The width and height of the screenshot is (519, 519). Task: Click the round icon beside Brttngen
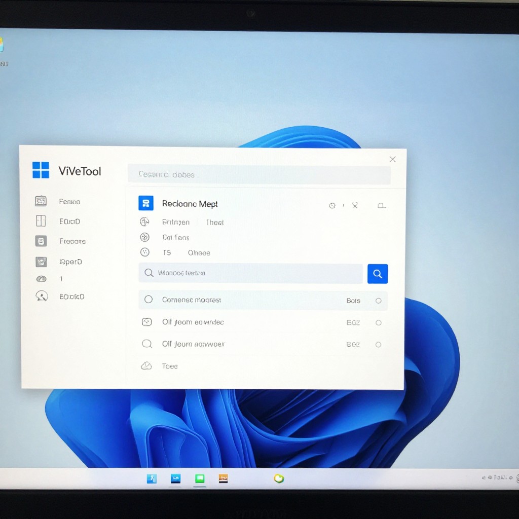coord(144,222)
